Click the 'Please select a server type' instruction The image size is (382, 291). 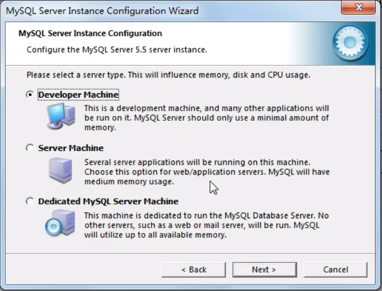(168, 75)
